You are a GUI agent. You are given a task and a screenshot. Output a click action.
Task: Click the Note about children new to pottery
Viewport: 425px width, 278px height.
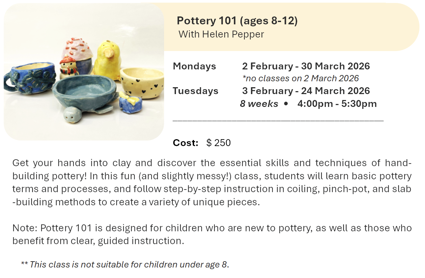coord(212,234)
